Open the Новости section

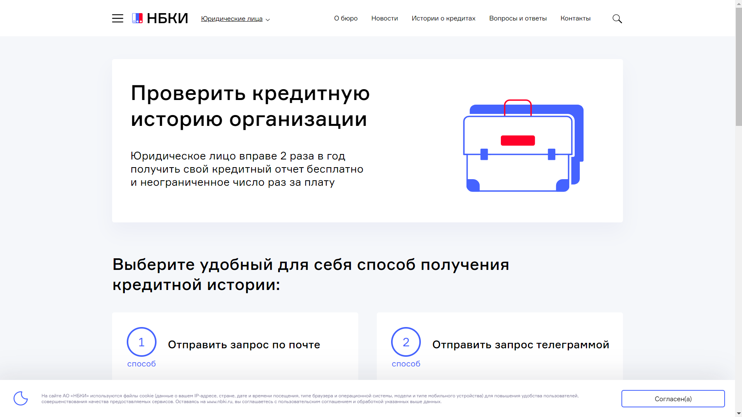[385, 18]
